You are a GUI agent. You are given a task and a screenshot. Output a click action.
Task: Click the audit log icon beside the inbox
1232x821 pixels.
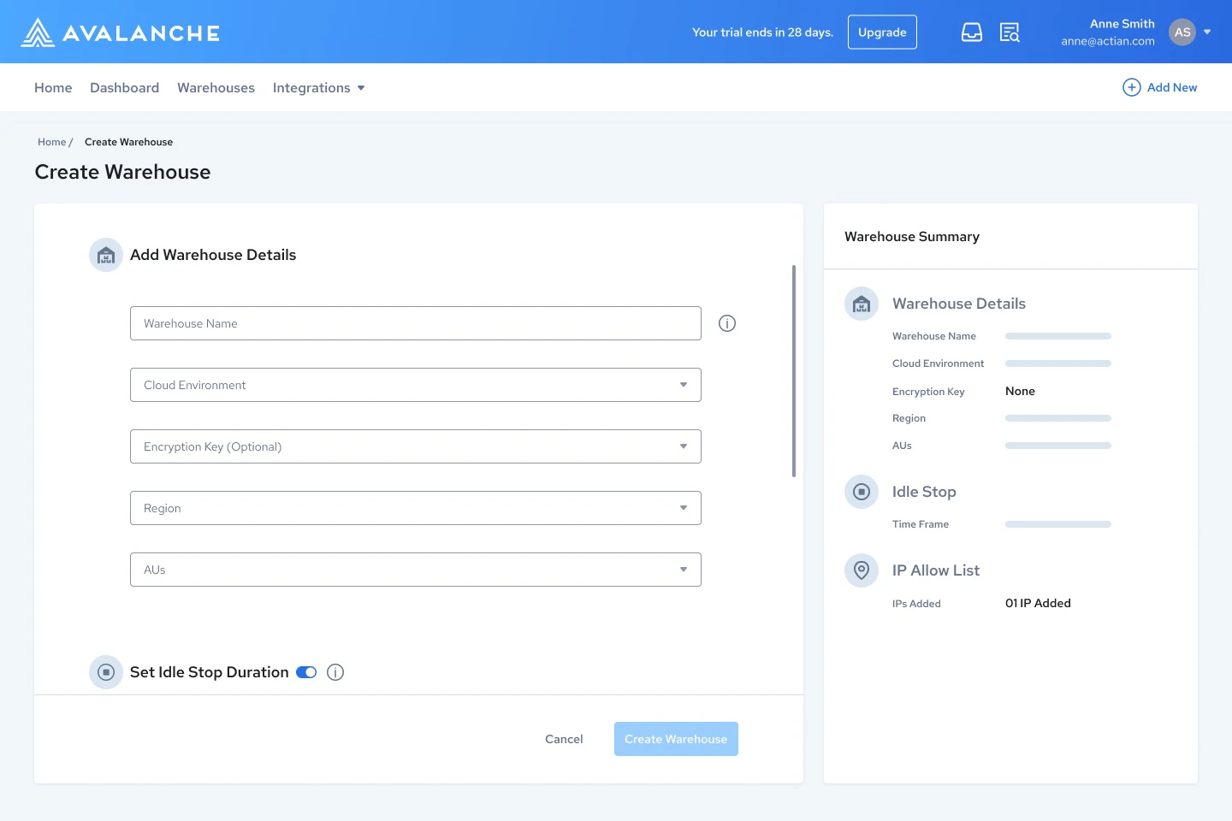pyautogui.click(x=1010, y=31)
